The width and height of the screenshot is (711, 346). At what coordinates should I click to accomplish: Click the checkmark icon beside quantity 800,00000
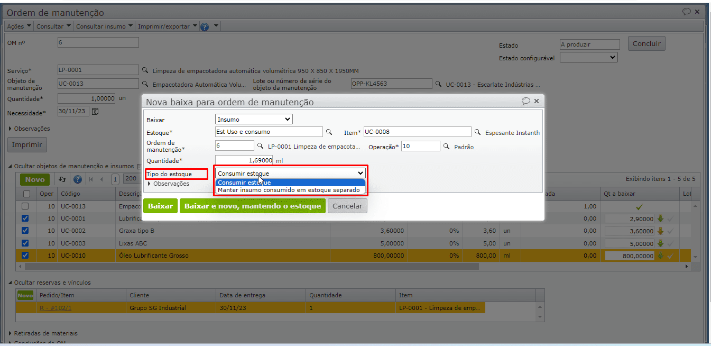pos(670,256)
